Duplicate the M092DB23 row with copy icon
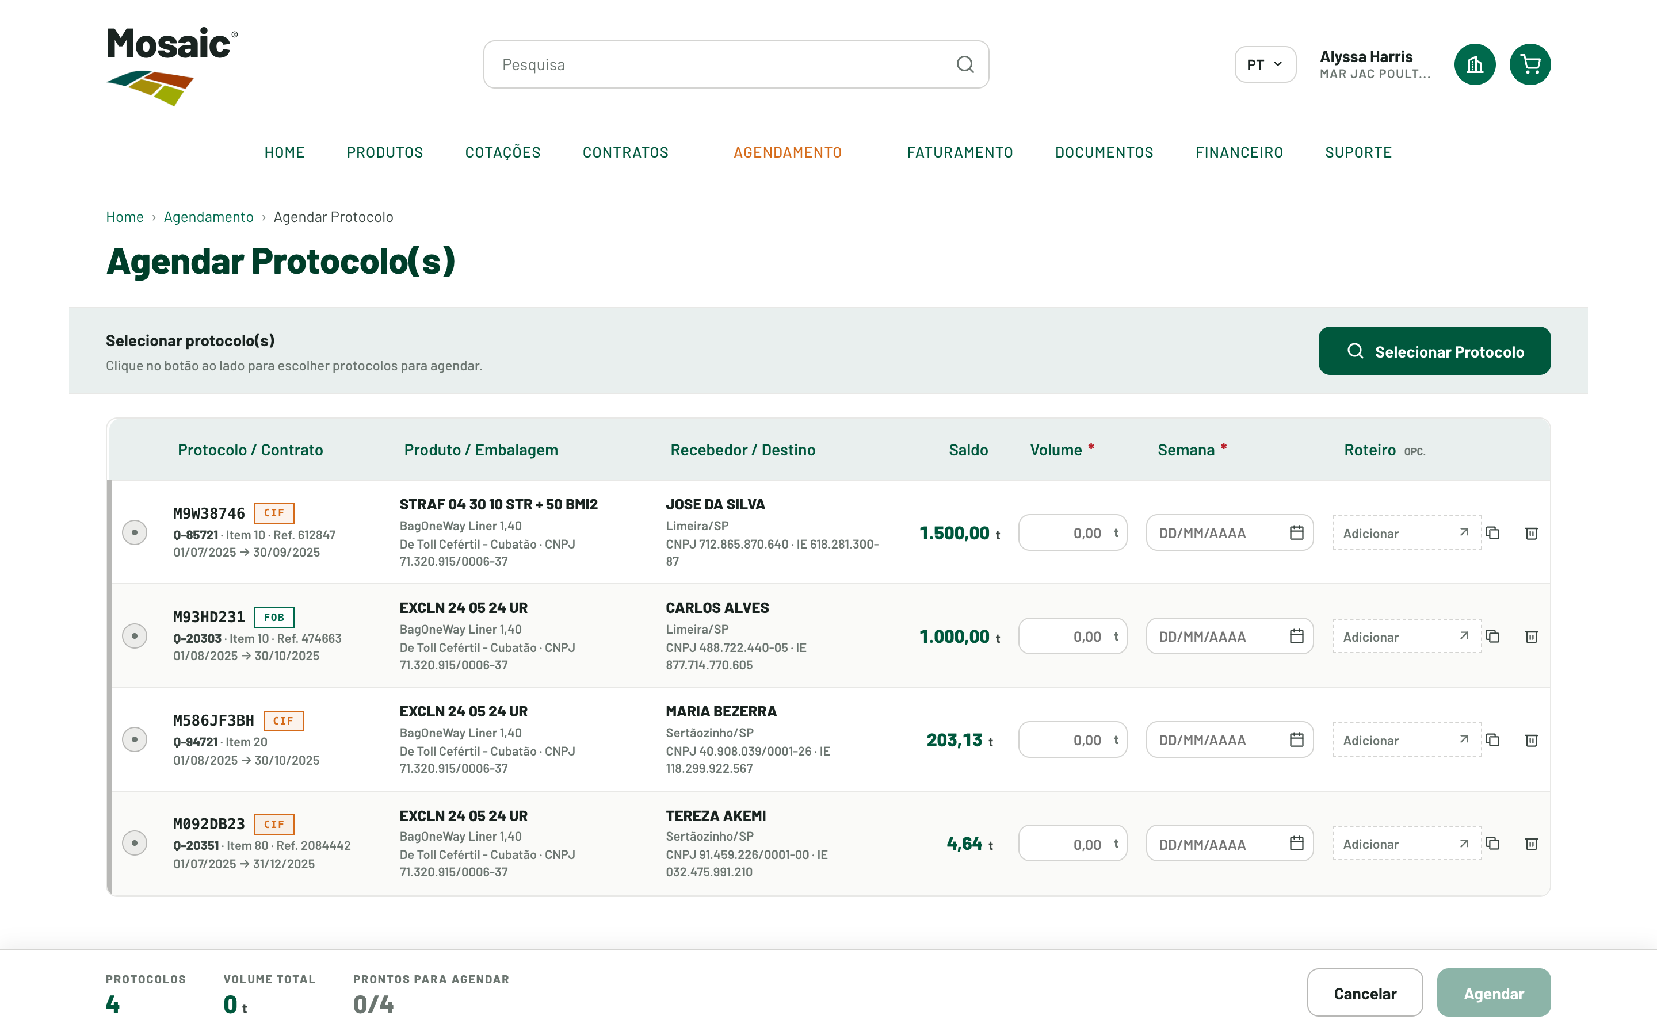 pyautogui.click(x=1492, y=842)
